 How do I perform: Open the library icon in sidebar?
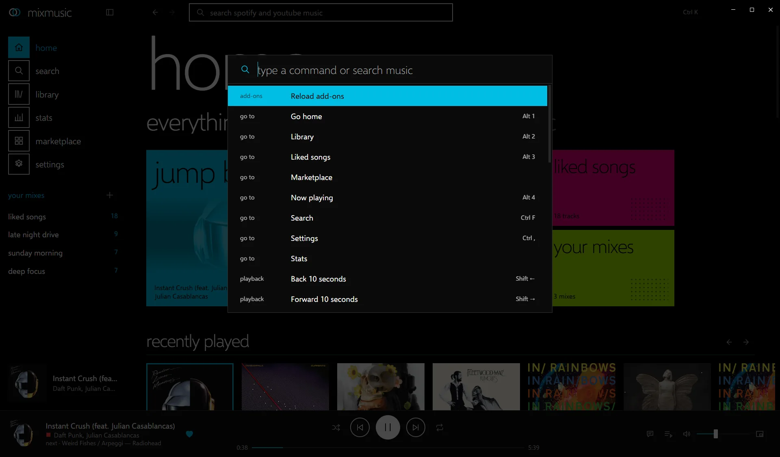point(19,94)
